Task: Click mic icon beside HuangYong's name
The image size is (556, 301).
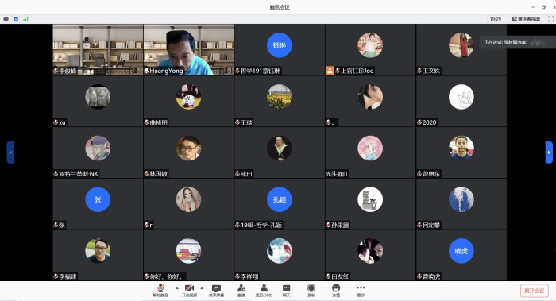Action: click(x=146, y=71)
